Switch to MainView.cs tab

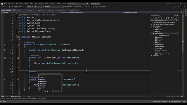(30, 10)
